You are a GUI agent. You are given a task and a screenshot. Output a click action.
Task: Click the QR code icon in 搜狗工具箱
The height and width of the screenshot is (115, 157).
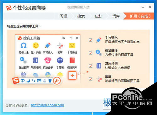click(x=64, y=38)
